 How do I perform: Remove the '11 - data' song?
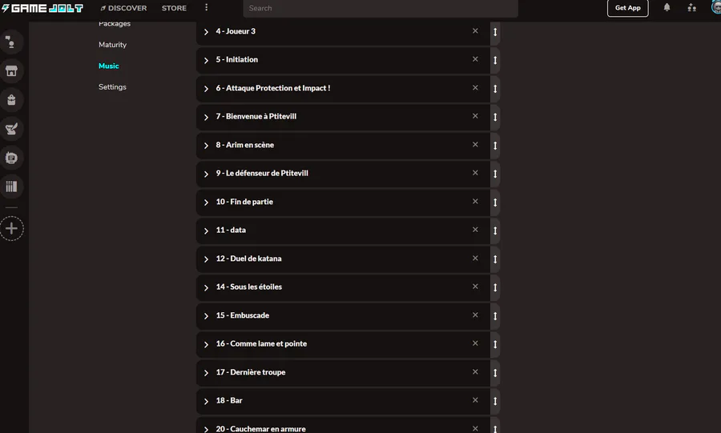tap(475, 230)
